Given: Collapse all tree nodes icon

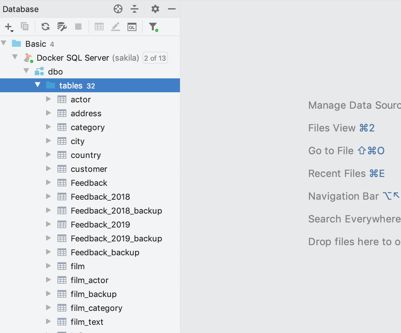Looking at the screenshot, I should click(x=135, y=9).
